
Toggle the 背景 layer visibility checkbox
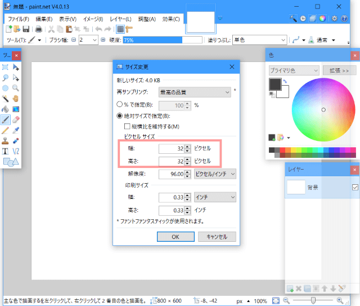tap(354, 188)
